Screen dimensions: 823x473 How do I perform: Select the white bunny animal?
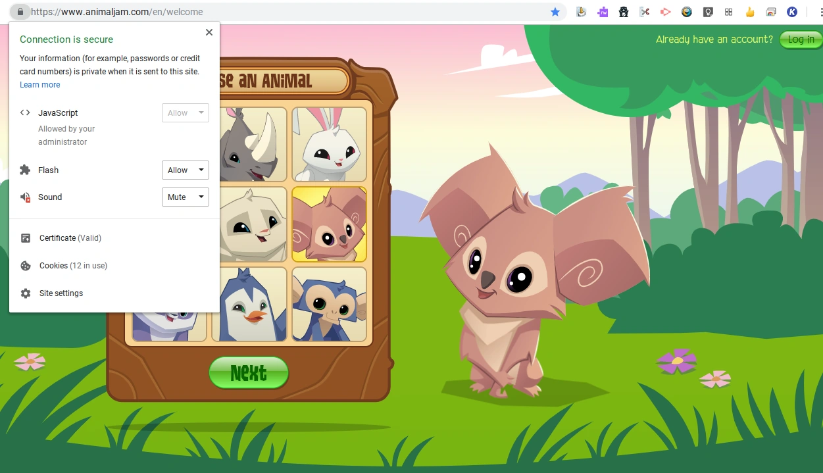pyautogui.click(x=329, y=144)
